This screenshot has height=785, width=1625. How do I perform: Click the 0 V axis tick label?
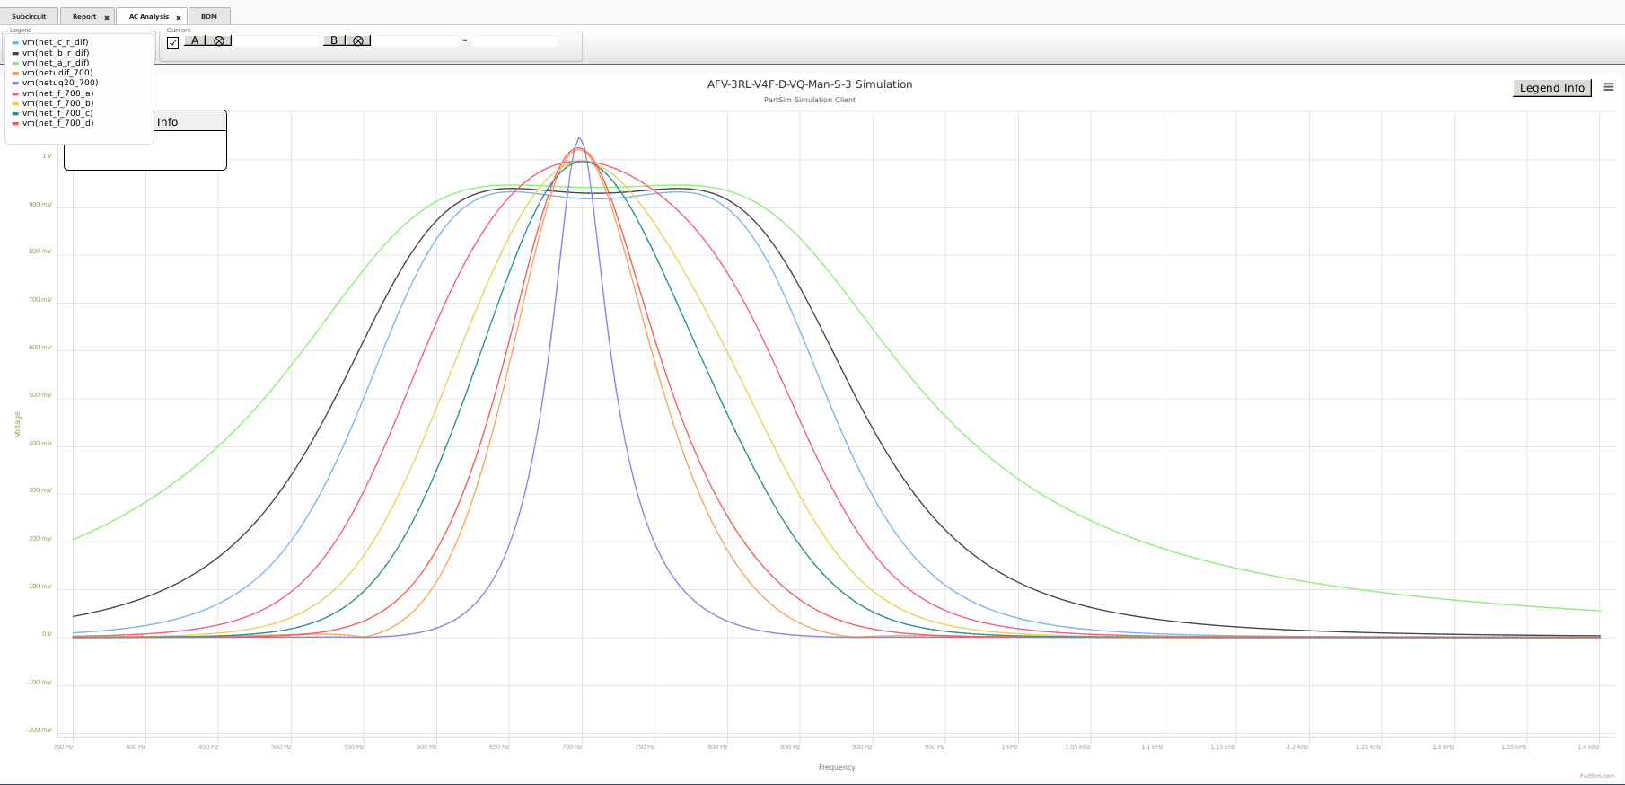[x=47, y=634]
